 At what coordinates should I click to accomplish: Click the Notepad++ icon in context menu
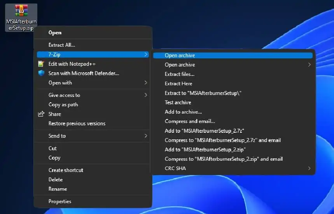pos(41,64)
